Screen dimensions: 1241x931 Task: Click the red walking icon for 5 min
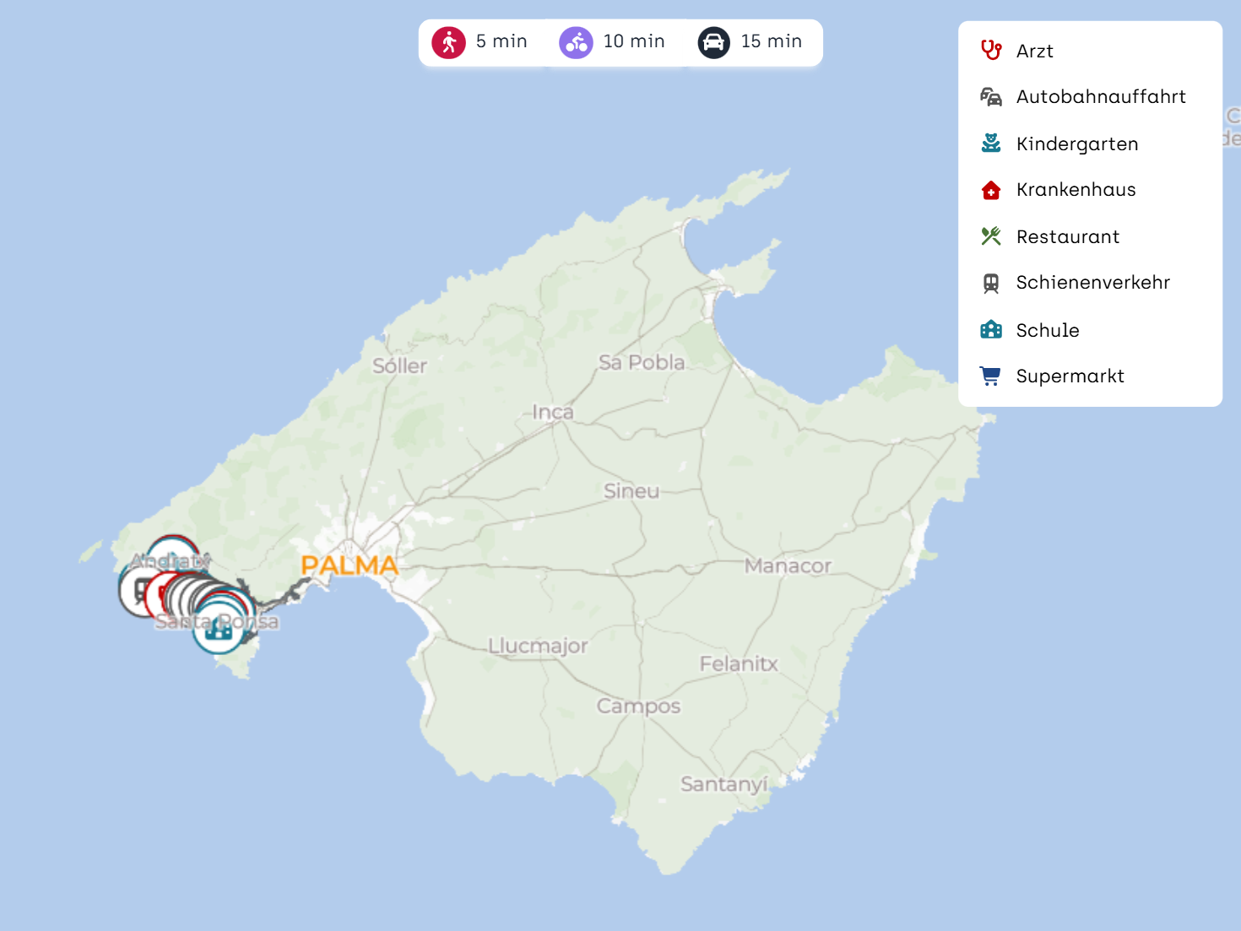pyautogui.click(x=448, y=42)
